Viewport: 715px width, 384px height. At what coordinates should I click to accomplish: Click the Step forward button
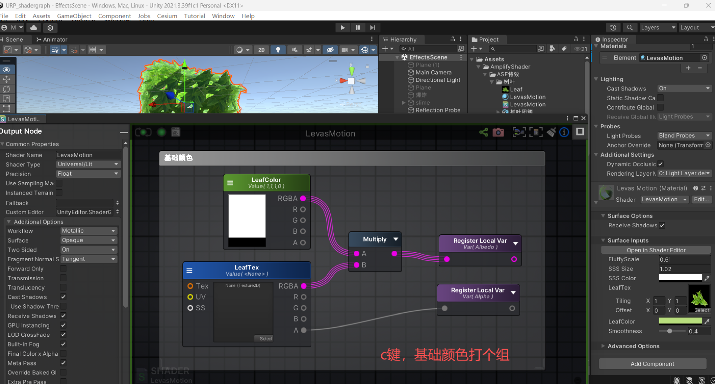tap(372, 28)
